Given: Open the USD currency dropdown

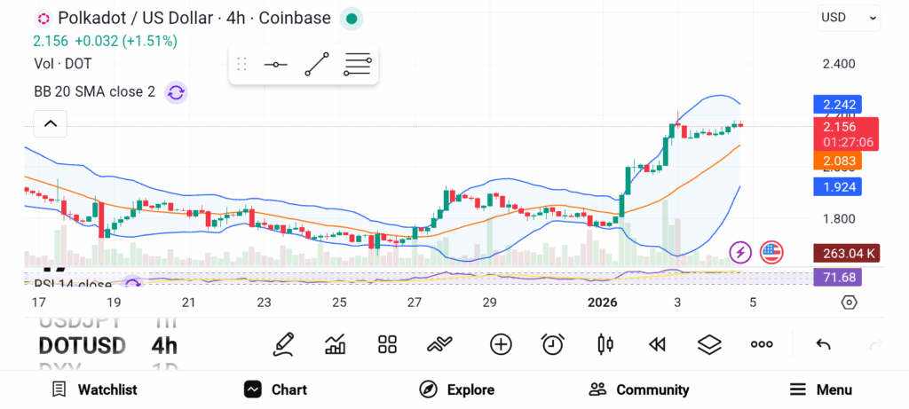Looking at the screenshot, I should click(849, 18).
